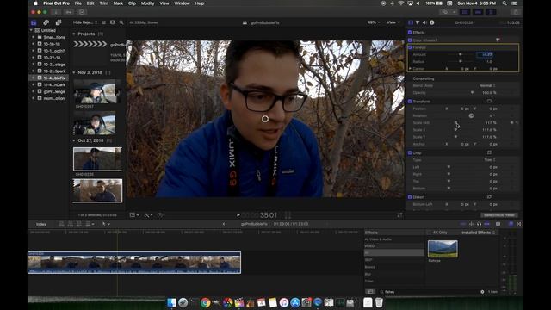551x310 pixels.
Task: Open the Audio inspector speaker icon
Action: 424,22
